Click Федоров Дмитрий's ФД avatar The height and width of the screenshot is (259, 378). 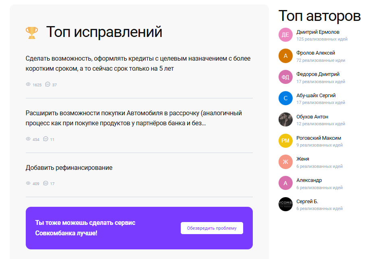[285, 77]
